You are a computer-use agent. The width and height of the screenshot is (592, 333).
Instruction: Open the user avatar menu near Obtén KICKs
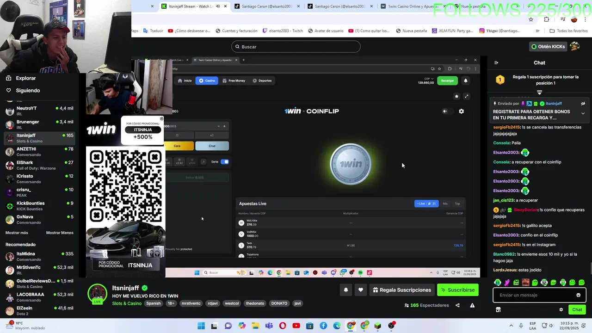click(575, 46)
